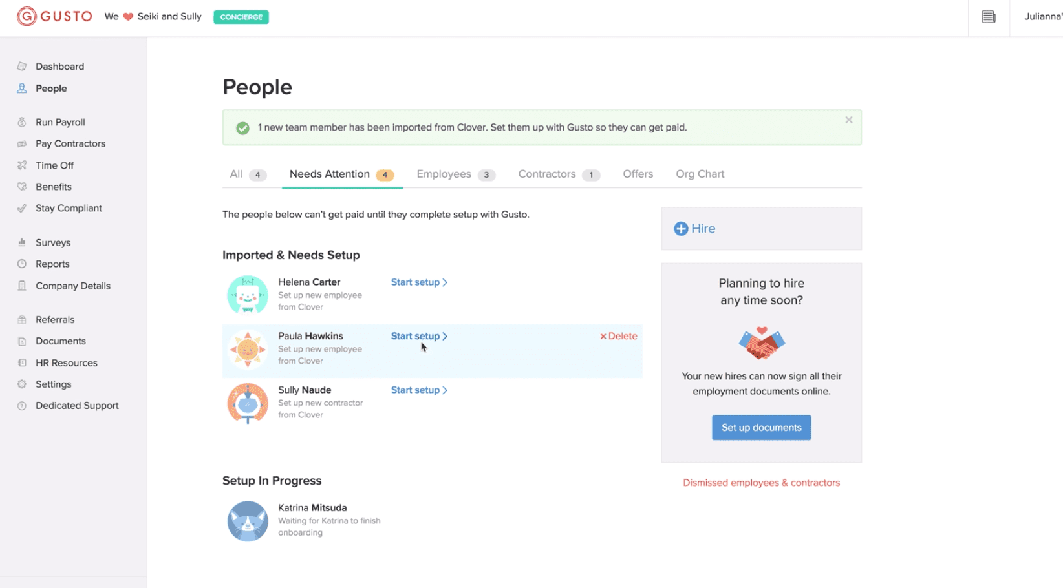The image size is (1063, 588).
Task: Start setup for Sully Naude
Action: click(x=418, y=390)
